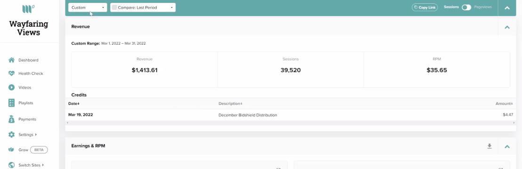
Task: Collapse the top filter bar chevron
Action: click(507, 8)
